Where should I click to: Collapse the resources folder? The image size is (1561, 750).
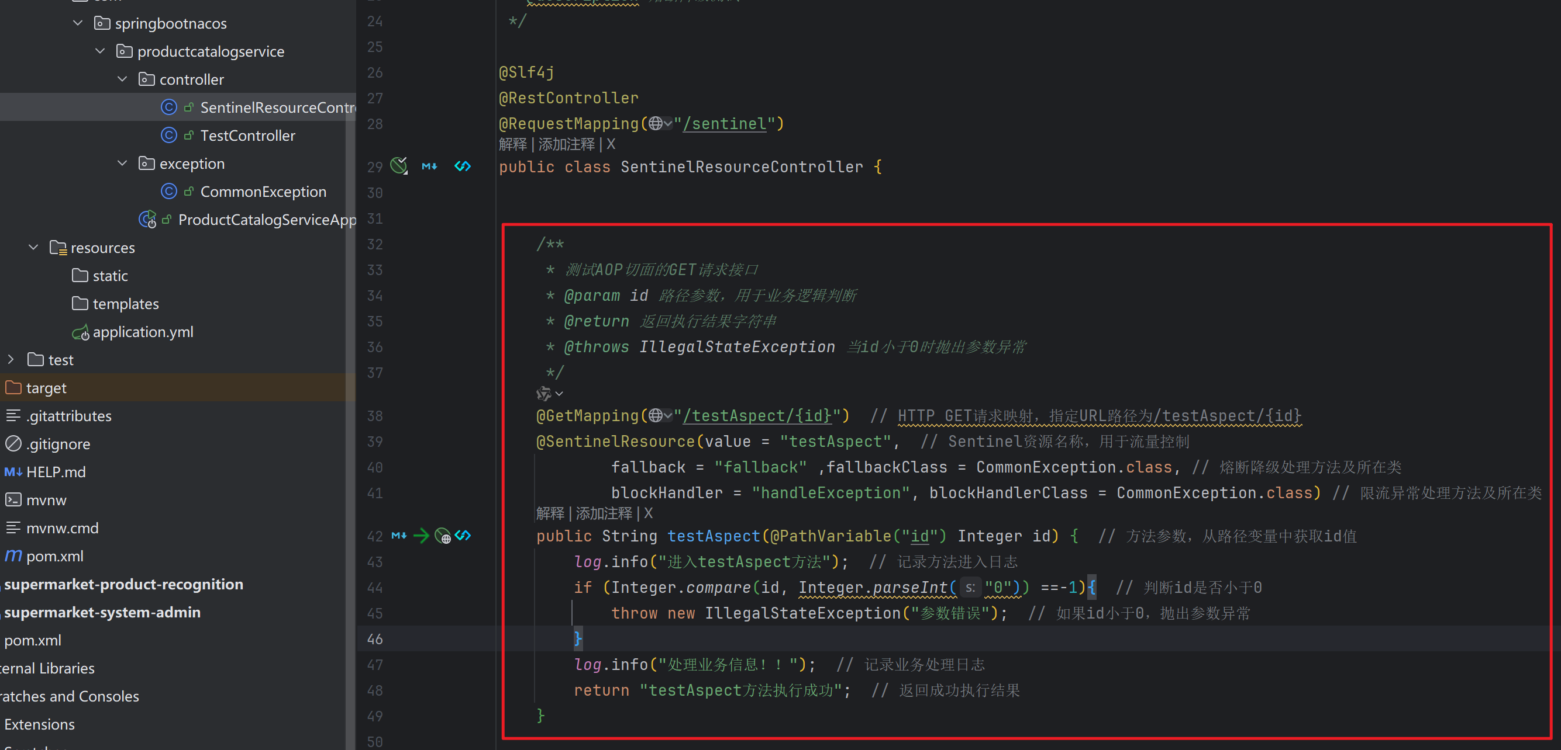point(33,248)
